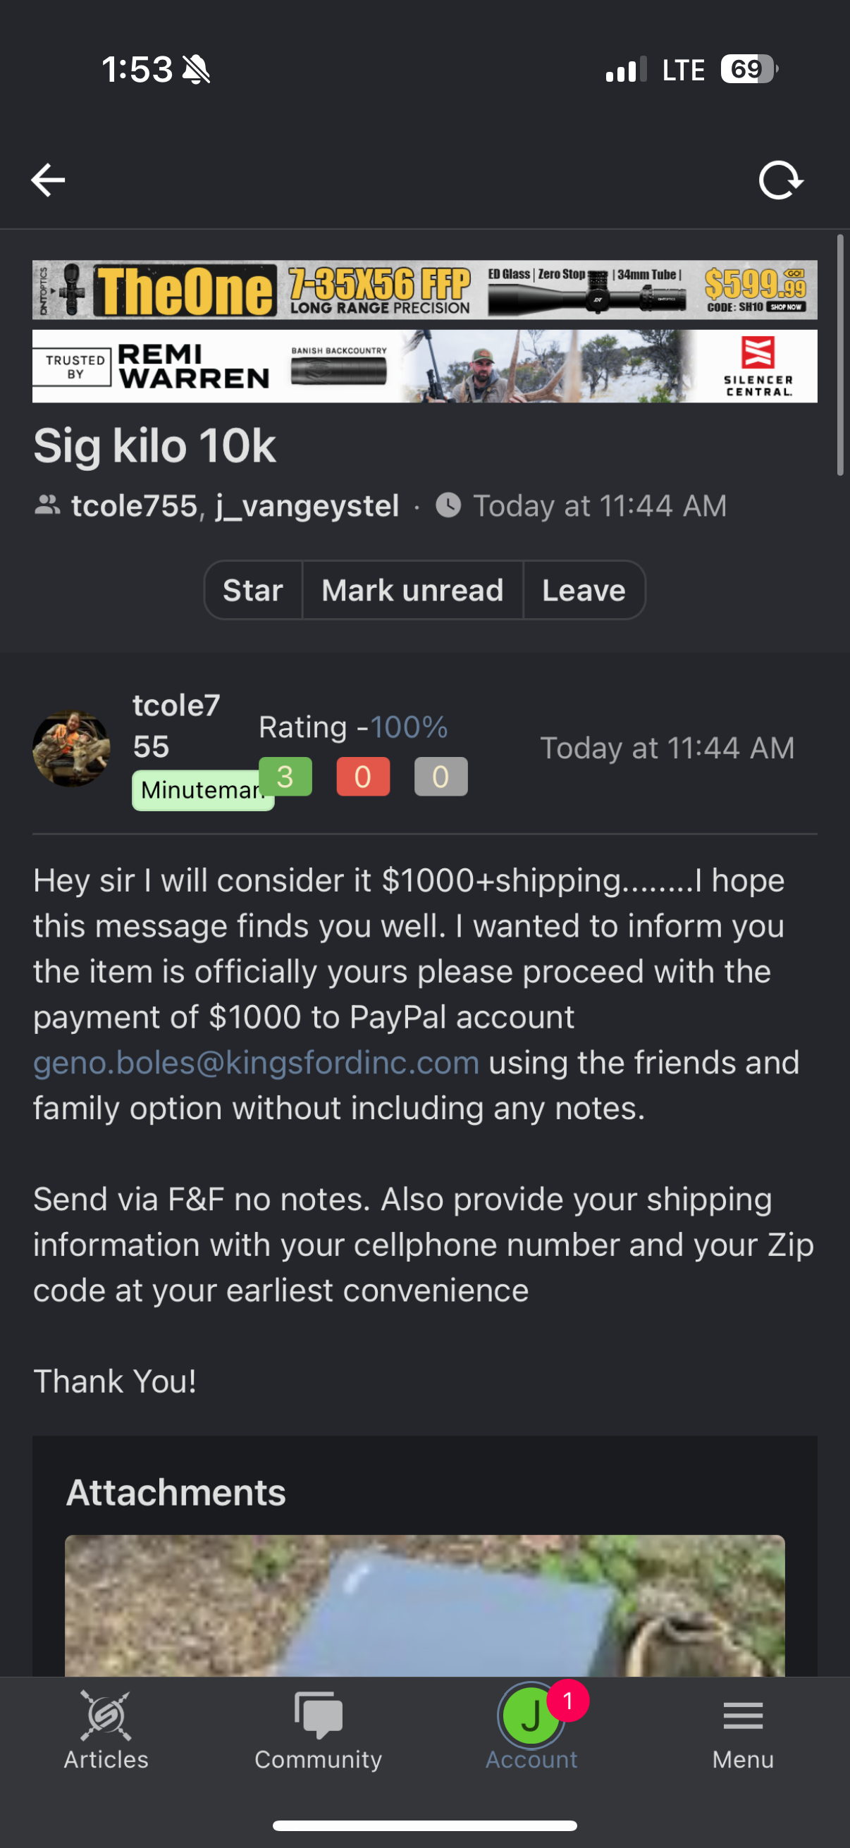This screenshot has height=1848, width=850.
Task: Open tcole755's profile avatar
Action: tap(71, 749)
